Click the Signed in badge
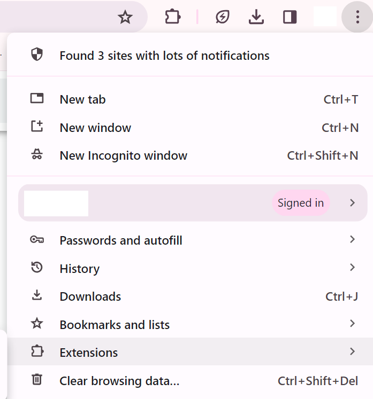The height and width of the screenshot is (399, 373). click(x=301, y=203)
